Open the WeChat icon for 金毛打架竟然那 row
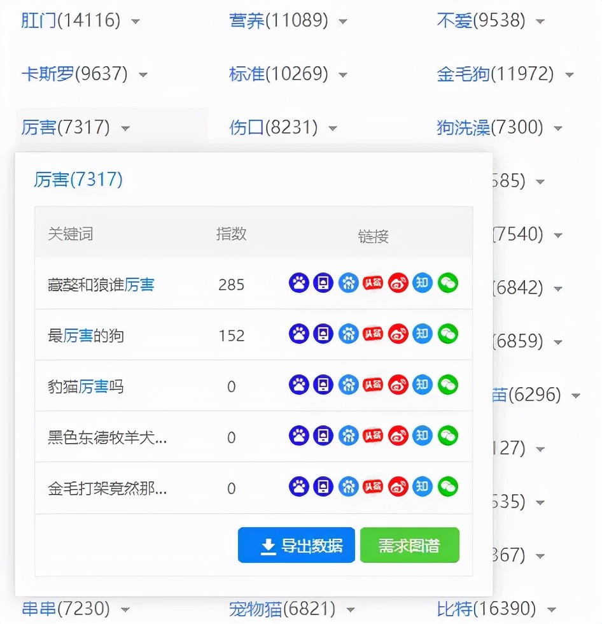The width and height of the screenshot is (602, 624). point(447,488)
